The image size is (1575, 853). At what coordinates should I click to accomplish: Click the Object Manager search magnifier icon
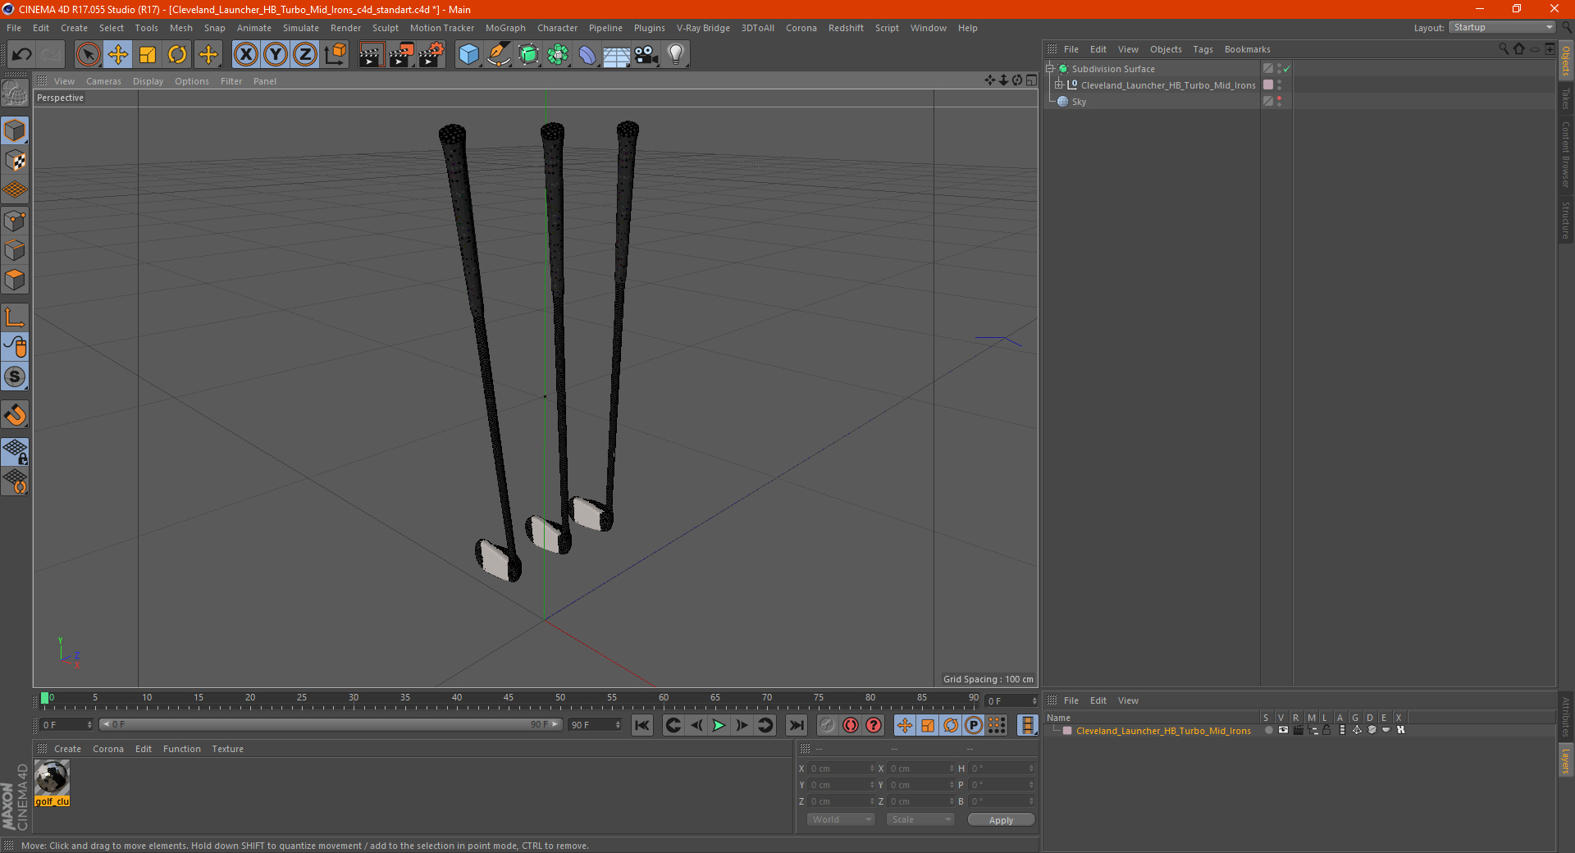(x=1503, y=49)
